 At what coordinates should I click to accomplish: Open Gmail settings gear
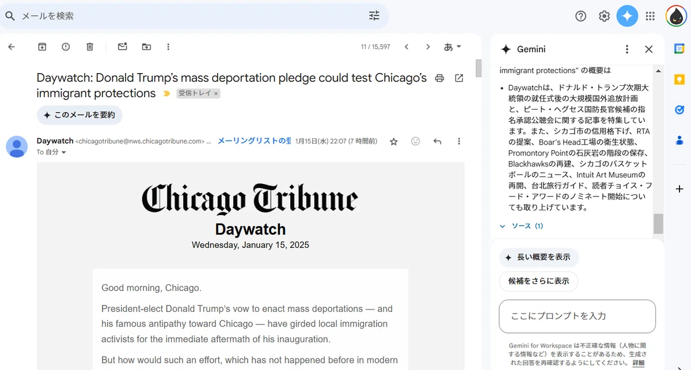click(604, 16)
